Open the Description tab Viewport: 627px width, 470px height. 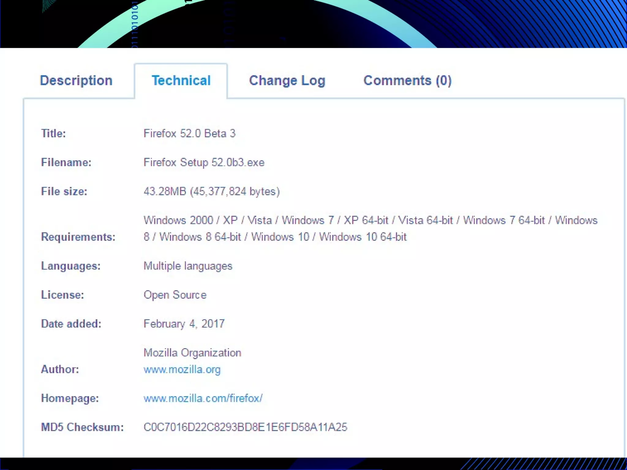(x=76, y=80)
